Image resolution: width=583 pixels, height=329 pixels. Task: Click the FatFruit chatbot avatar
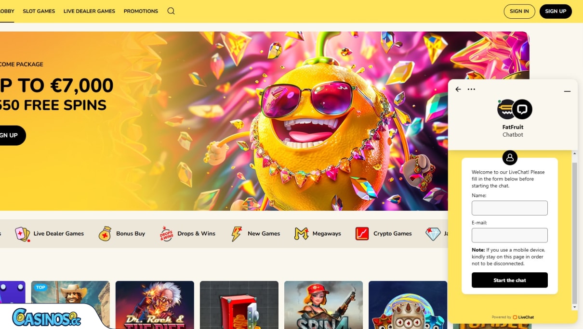(515, 110)
